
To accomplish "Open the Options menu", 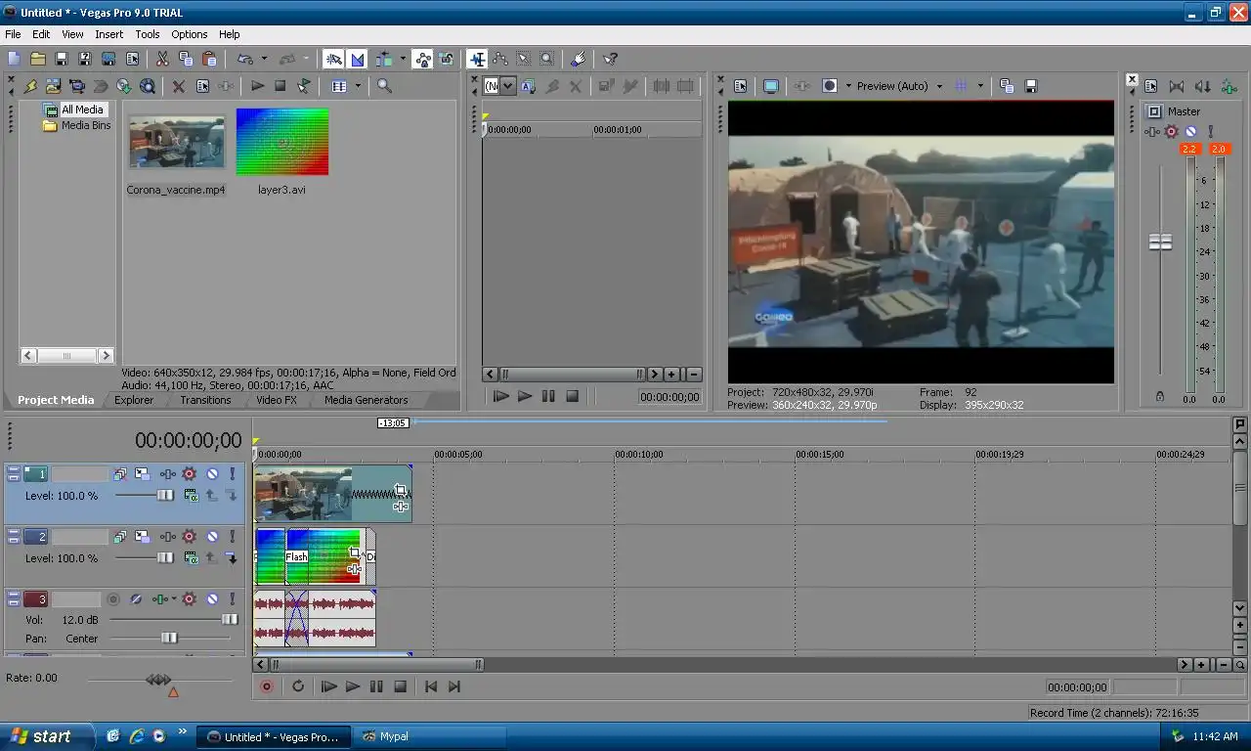I will (190, 34).
